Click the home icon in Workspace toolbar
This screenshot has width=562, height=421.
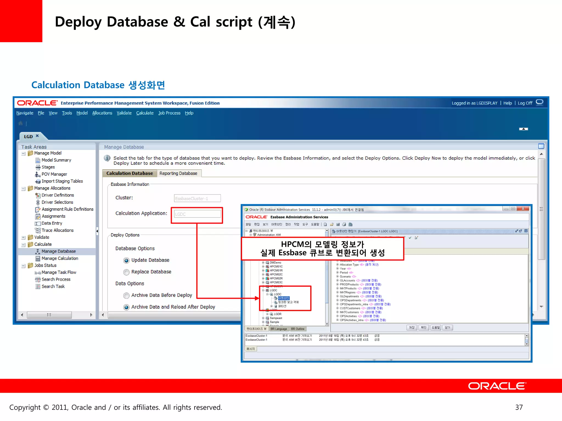(x=20, y=123)
